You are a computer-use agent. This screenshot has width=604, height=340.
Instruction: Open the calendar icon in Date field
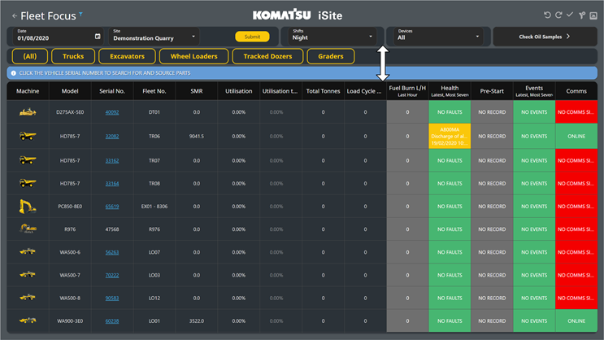tap(98, 37)
